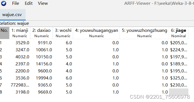Select jiage cell $195,0...
This screenshot has height=102, width=194.
[179, 71]
